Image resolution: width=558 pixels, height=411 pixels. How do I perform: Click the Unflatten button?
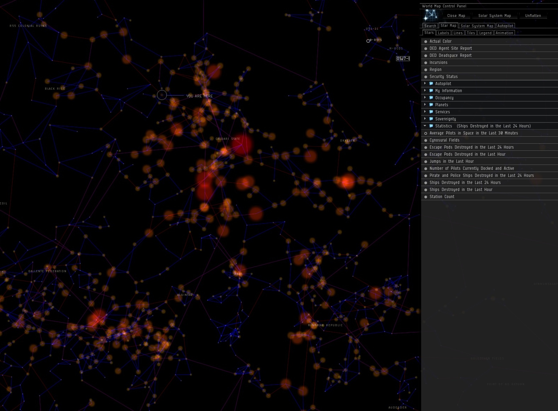tap(533, 16)
